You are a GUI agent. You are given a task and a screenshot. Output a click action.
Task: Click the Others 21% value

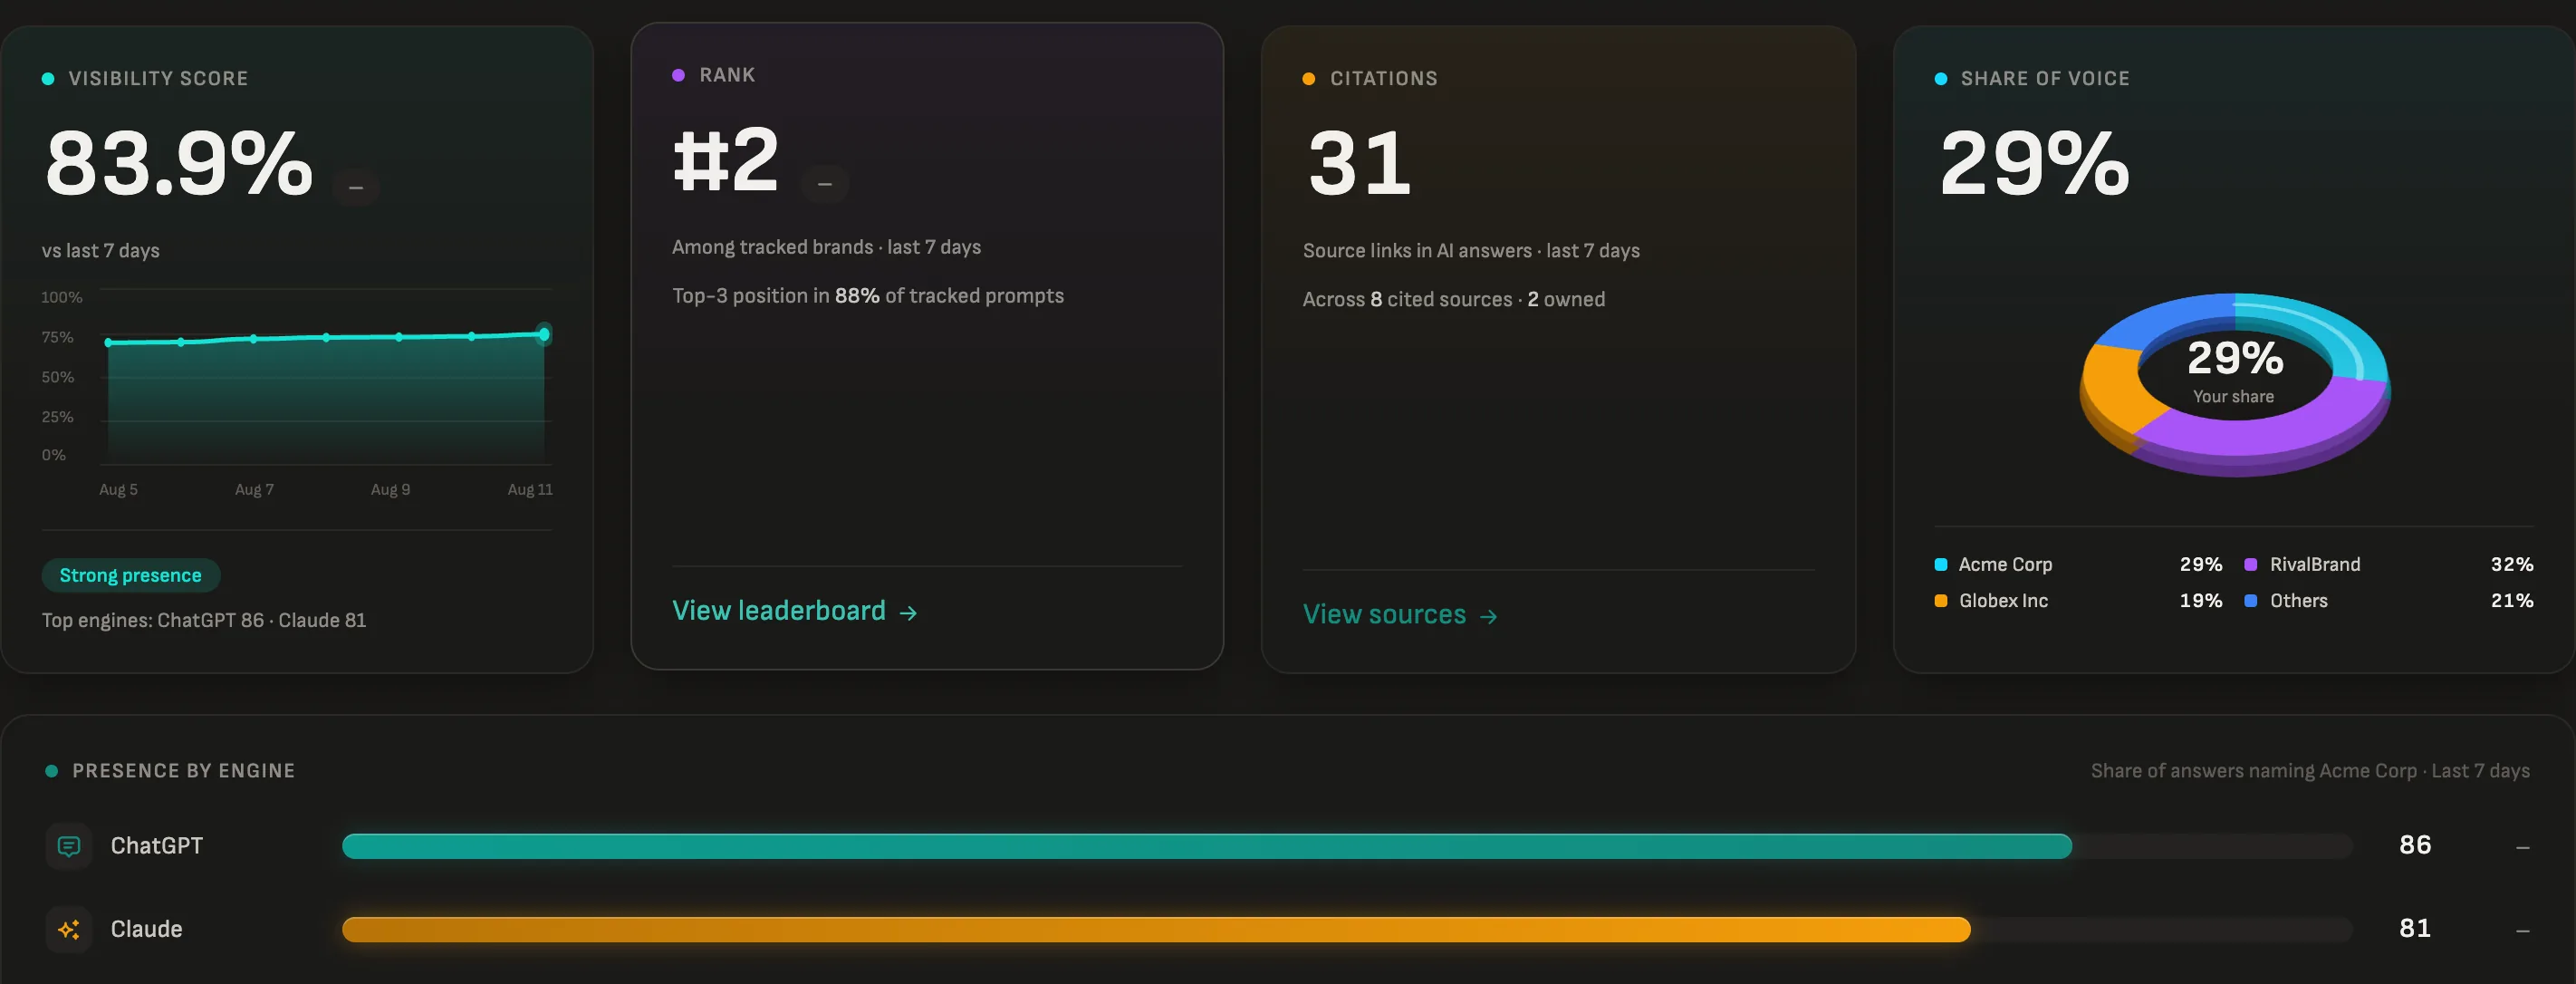[x=2512, y=601]
